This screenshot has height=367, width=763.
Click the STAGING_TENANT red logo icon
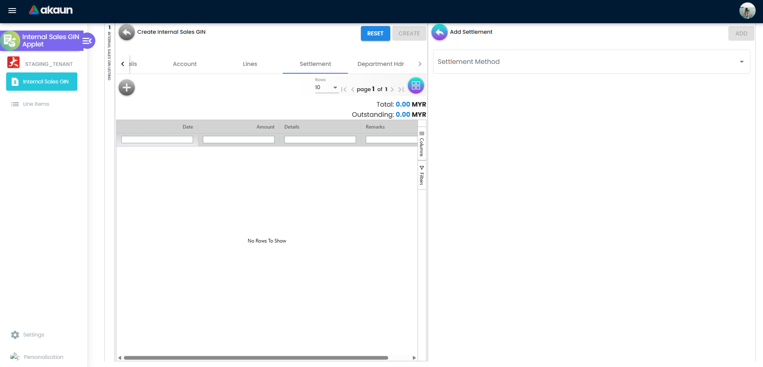click(x=13, y=62)
